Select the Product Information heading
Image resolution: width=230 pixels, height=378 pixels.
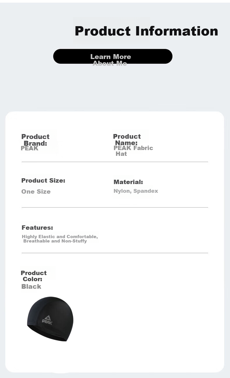146,31
